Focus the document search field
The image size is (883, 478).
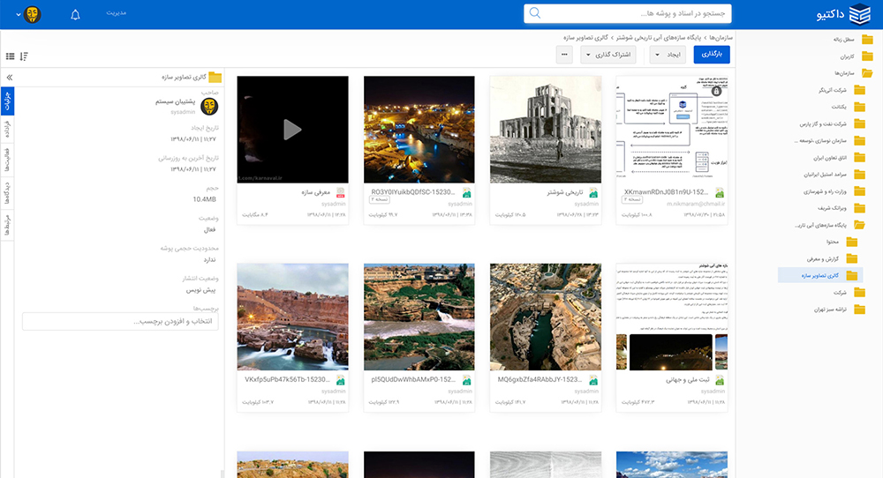[627, 13]
